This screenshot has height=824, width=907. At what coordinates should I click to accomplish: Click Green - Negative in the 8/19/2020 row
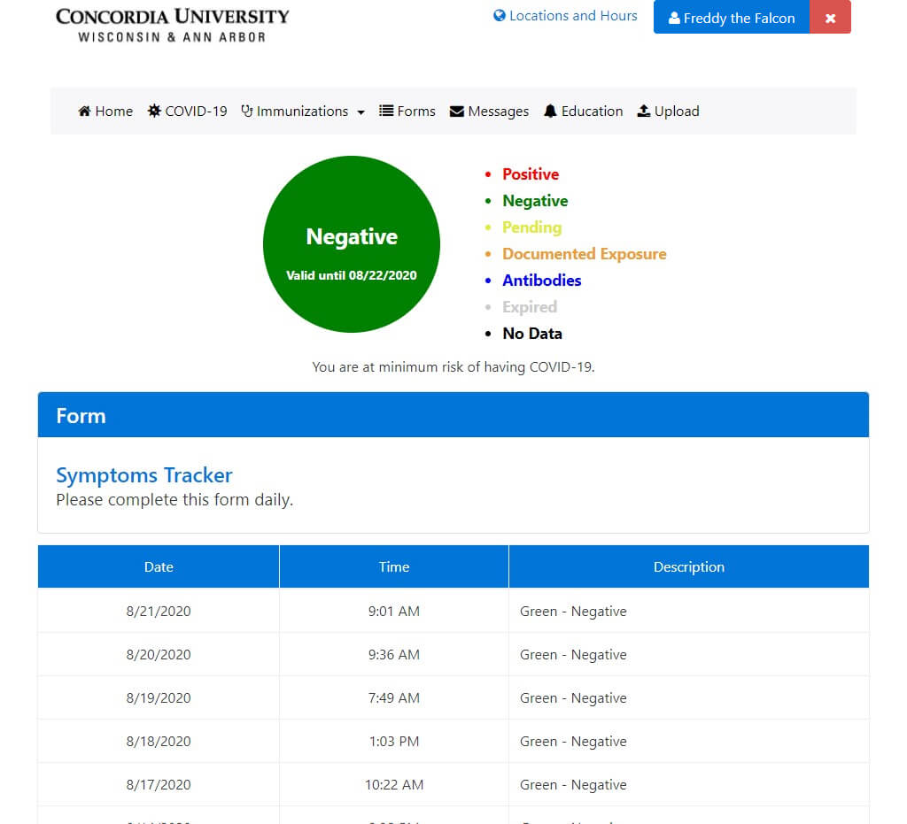573,697
